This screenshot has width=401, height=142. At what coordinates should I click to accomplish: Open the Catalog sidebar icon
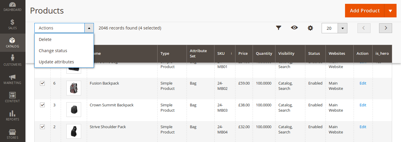click(12, 42)
